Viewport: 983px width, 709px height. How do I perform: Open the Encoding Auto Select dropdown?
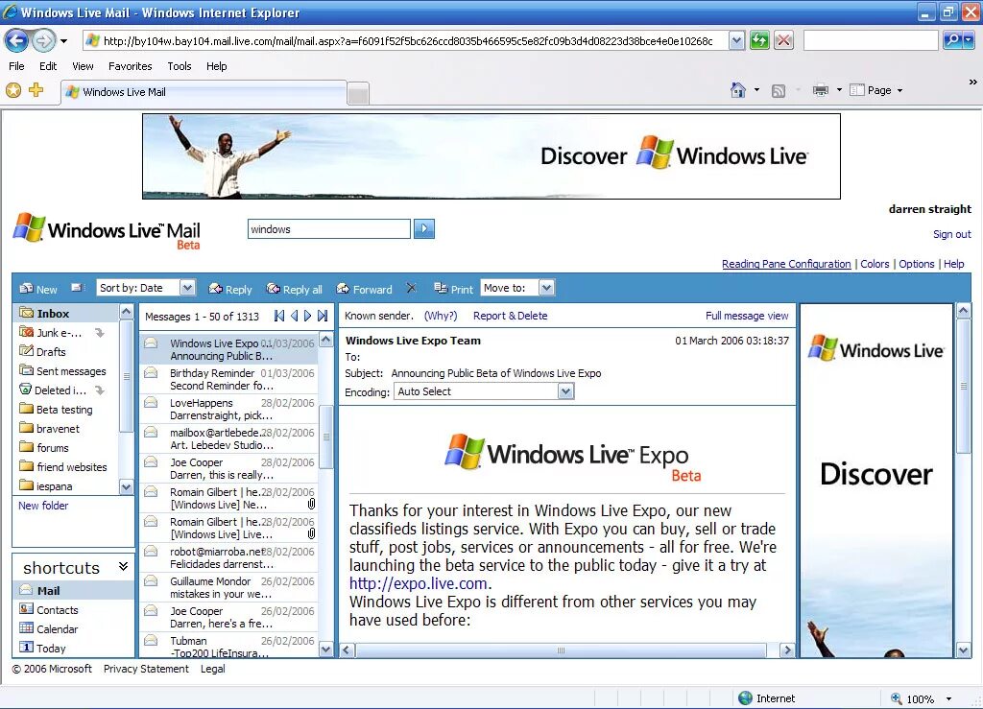coord(565,391)
